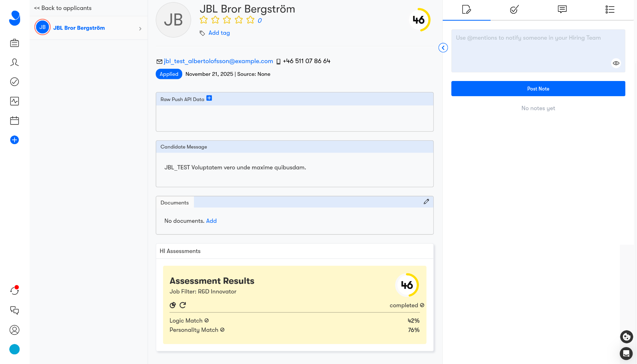Open the activity chart icon in sidebar
The height and width of the screenshot is (364, 637).
[x=14, y=101]
